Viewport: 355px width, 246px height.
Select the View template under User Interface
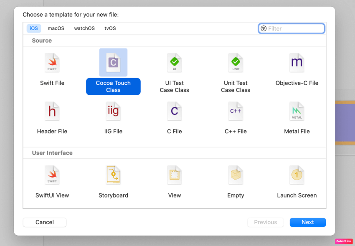pos(174,175)
